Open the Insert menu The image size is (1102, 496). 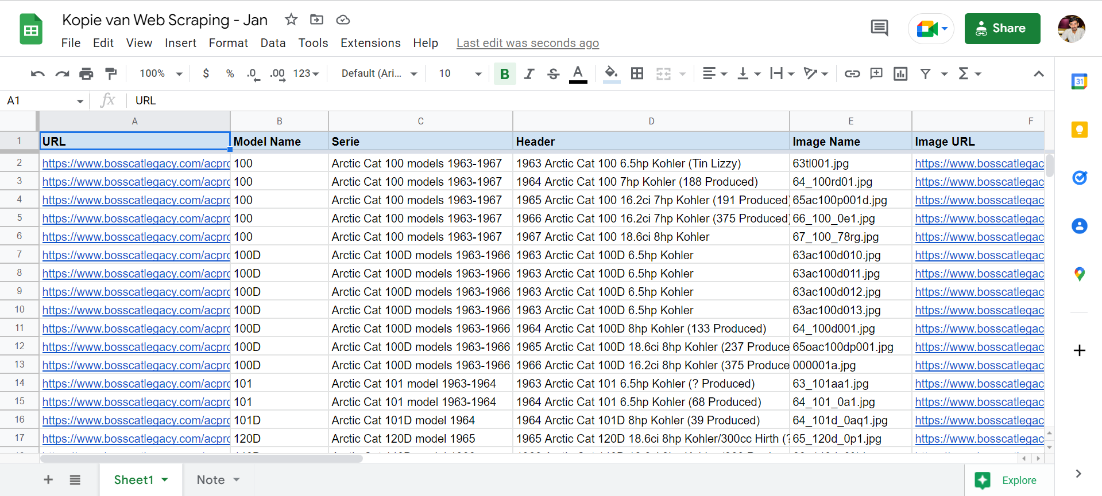pyautogui.click(x=180, y=43)
